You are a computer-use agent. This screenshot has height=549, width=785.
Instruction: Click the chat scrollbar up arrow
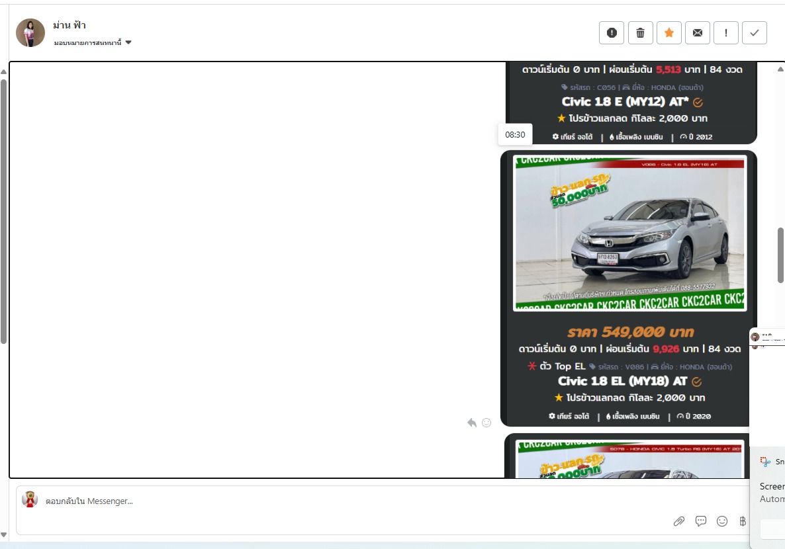(x=780, y=69)
